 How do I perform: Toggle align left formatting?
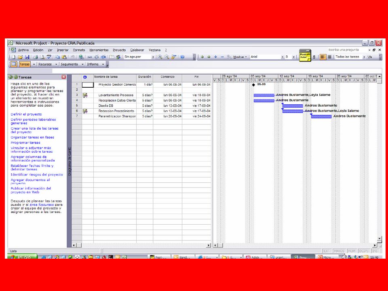(x=323, y=57)
